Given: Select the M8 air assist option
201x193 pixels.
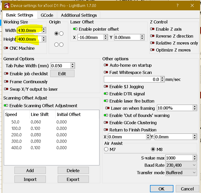Looking at the screenshot, I should click(x=153, y=149).
